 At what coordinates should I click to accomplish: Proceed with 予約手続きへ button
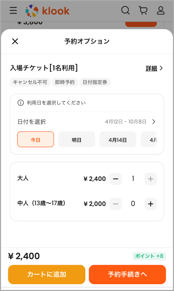pos(127,274)
